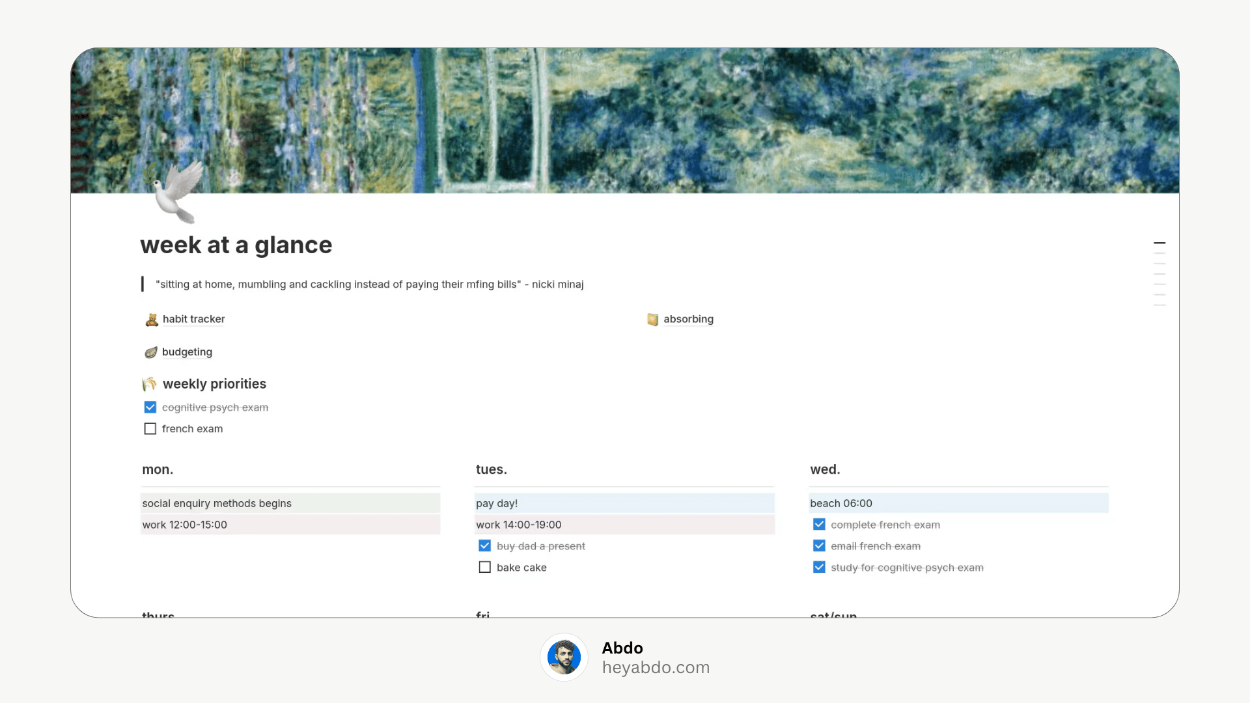Uncheck the buy dad a present checkbox
The image size is (1250, 703).
tap(485, 546)
